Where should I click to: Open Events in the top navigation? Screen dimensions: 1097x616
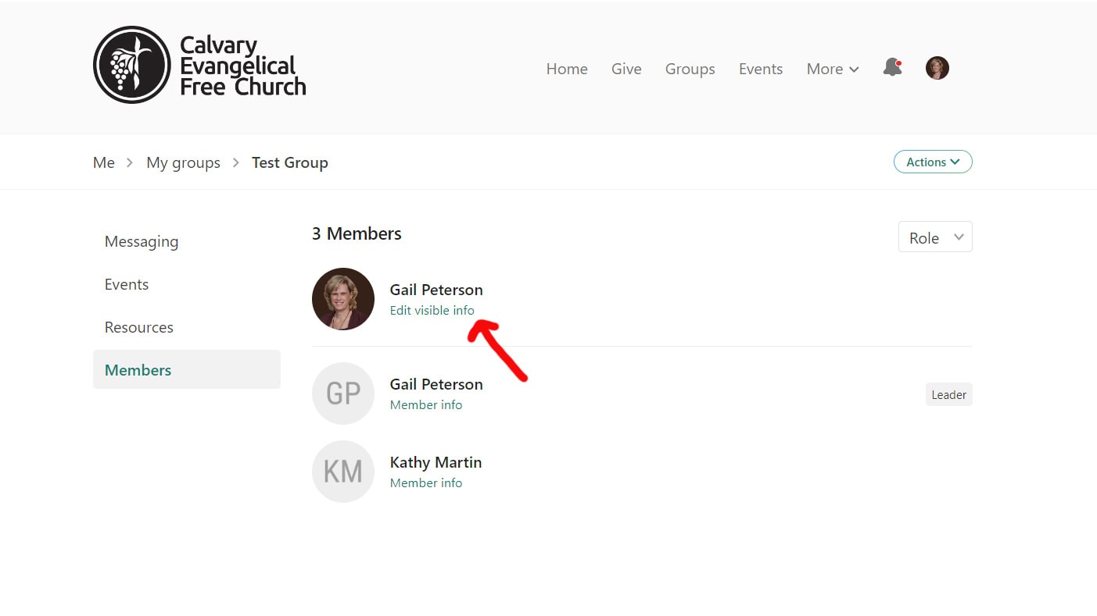coord(760,69)
